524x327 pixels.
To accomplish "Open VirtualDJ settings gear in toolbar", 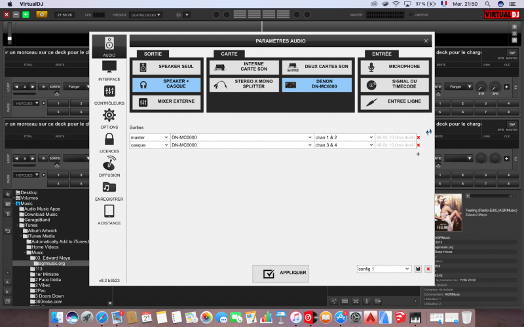I will pyautogui.click(x=42, y=14).
